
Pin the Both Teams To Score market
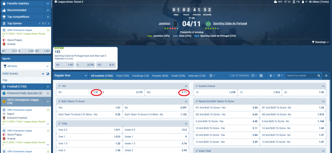[x=59, y=102]
